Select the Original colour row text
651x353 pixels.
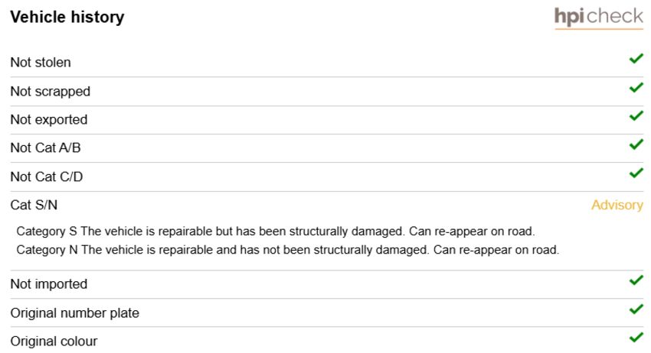[54, 342]
